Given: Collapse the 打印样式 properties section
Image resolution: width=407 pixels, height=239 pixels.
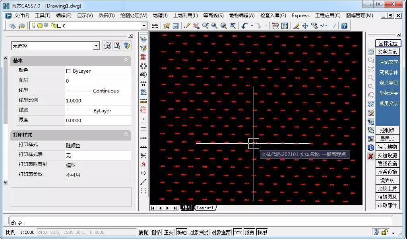Looking at the screenshot, I should tap(126, 135).
